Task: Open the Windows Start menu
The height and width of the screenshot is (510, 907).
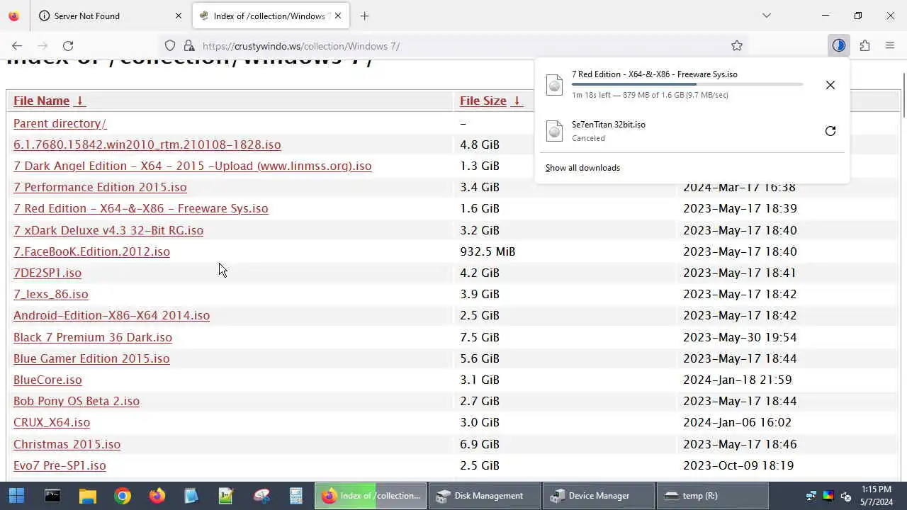Action: [16, 496]
